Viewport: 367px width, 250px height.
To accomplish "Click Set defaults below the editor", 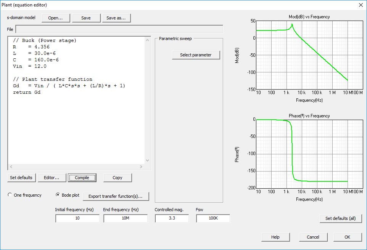I will pyautogui.click(x=21, y=178).
